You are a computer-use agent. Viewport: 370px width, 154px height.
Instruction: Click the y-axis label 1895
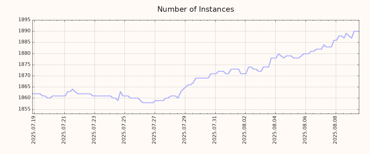click(24, 20)
